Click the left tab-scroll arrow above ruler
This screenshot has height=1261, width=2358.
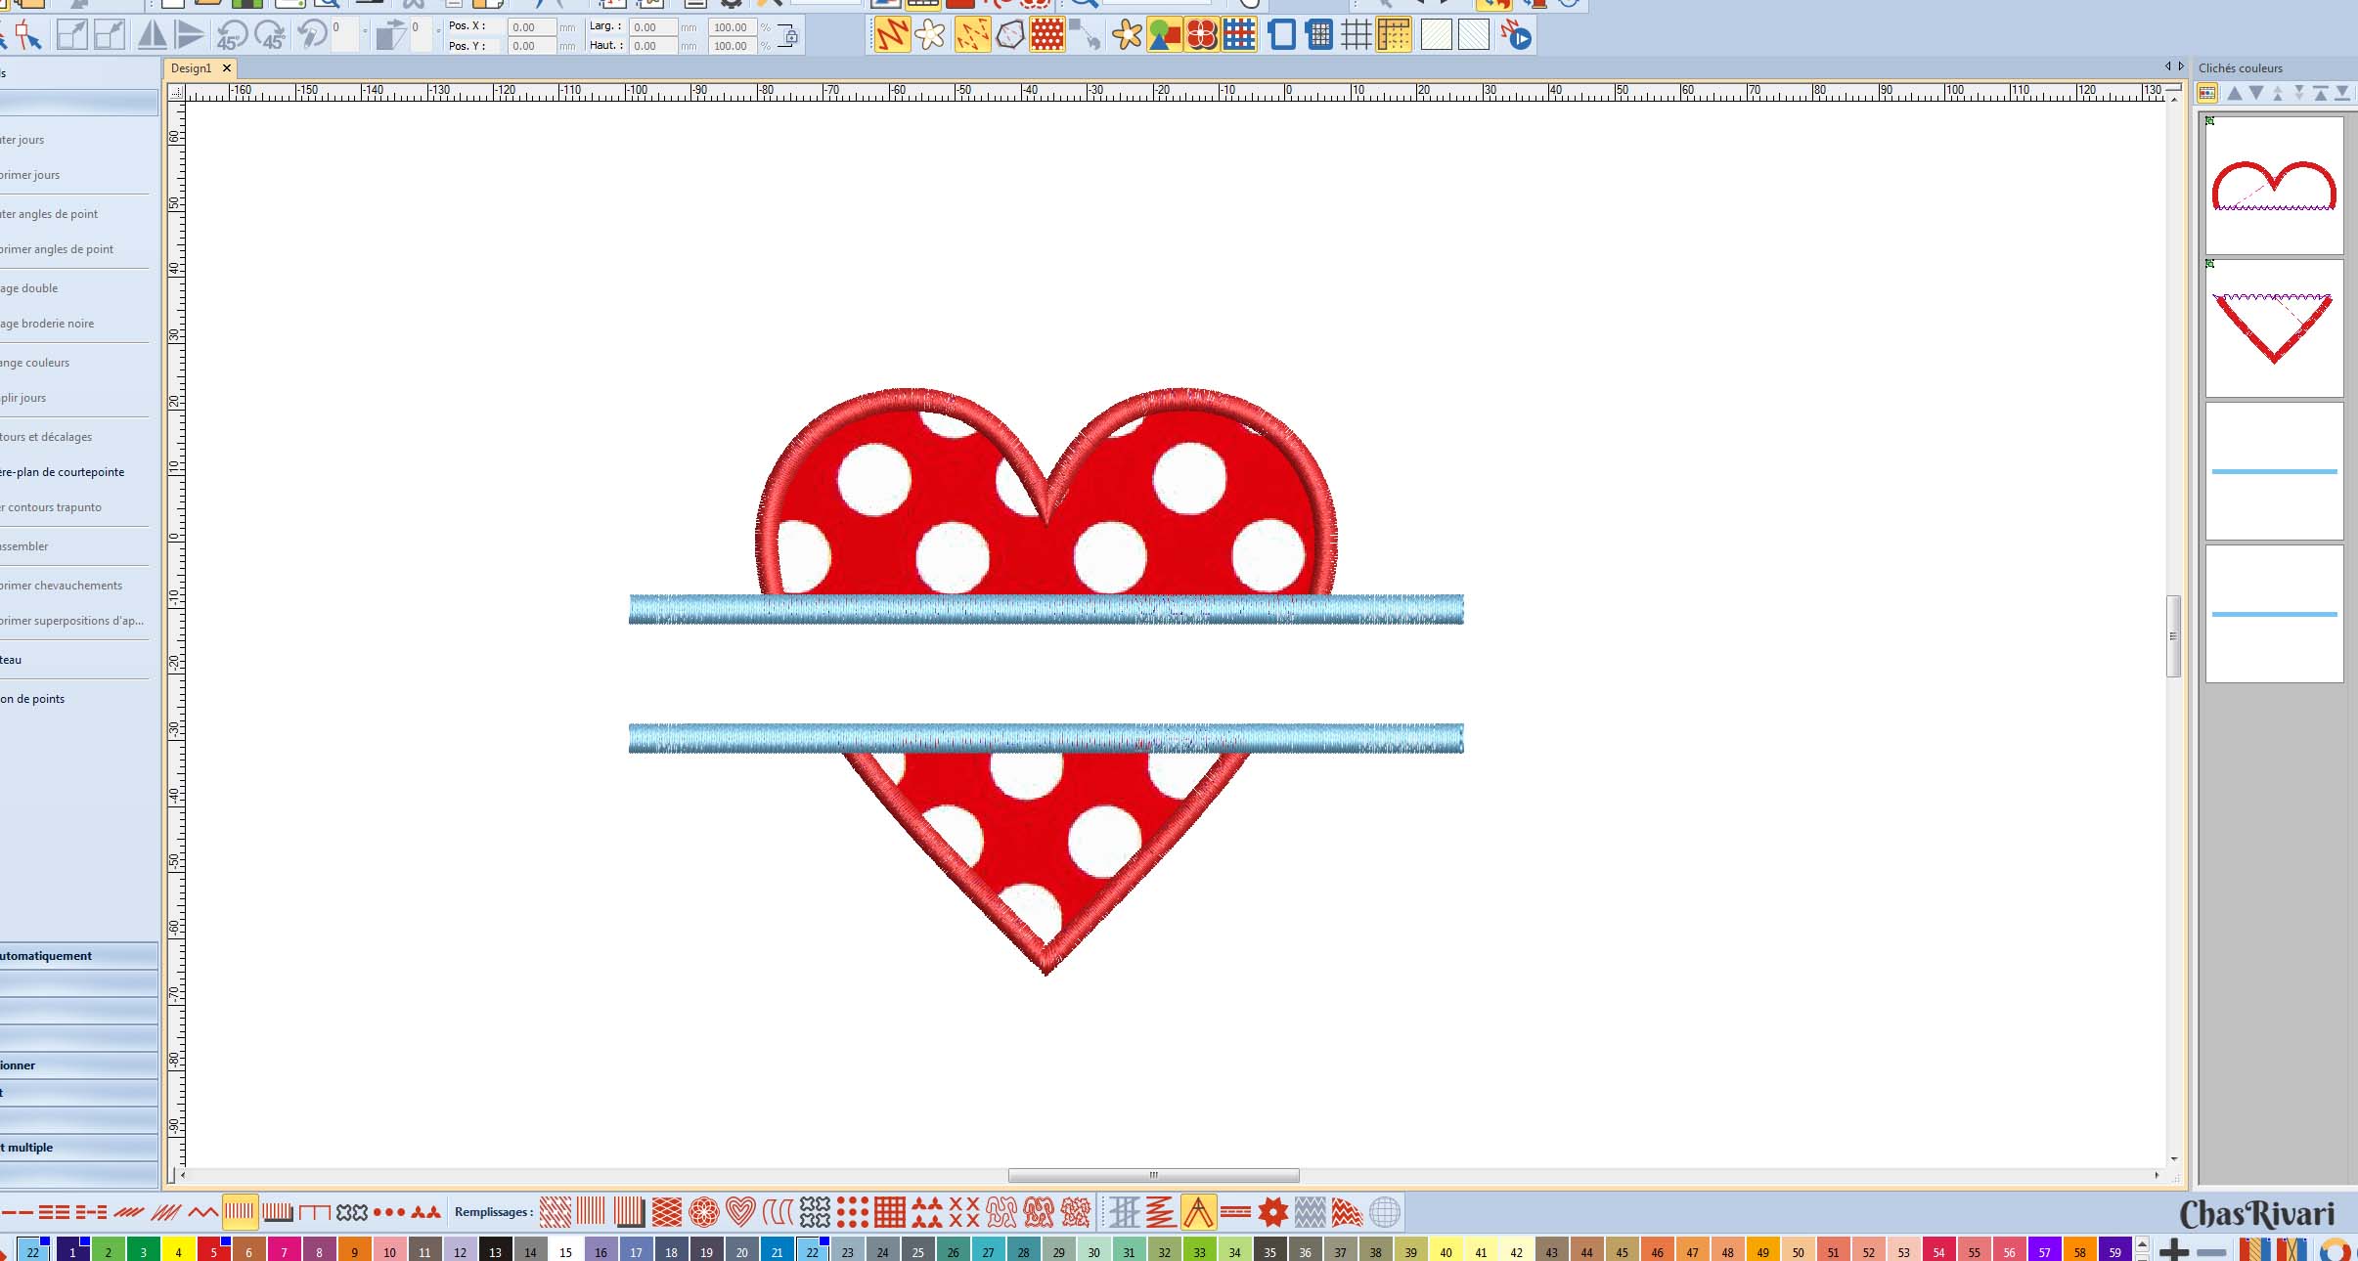[x=2167, y=66]
